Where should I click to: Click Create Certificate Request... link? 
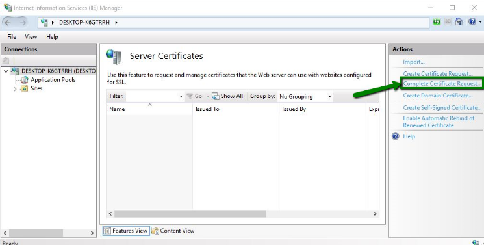[x=438, y=73]
